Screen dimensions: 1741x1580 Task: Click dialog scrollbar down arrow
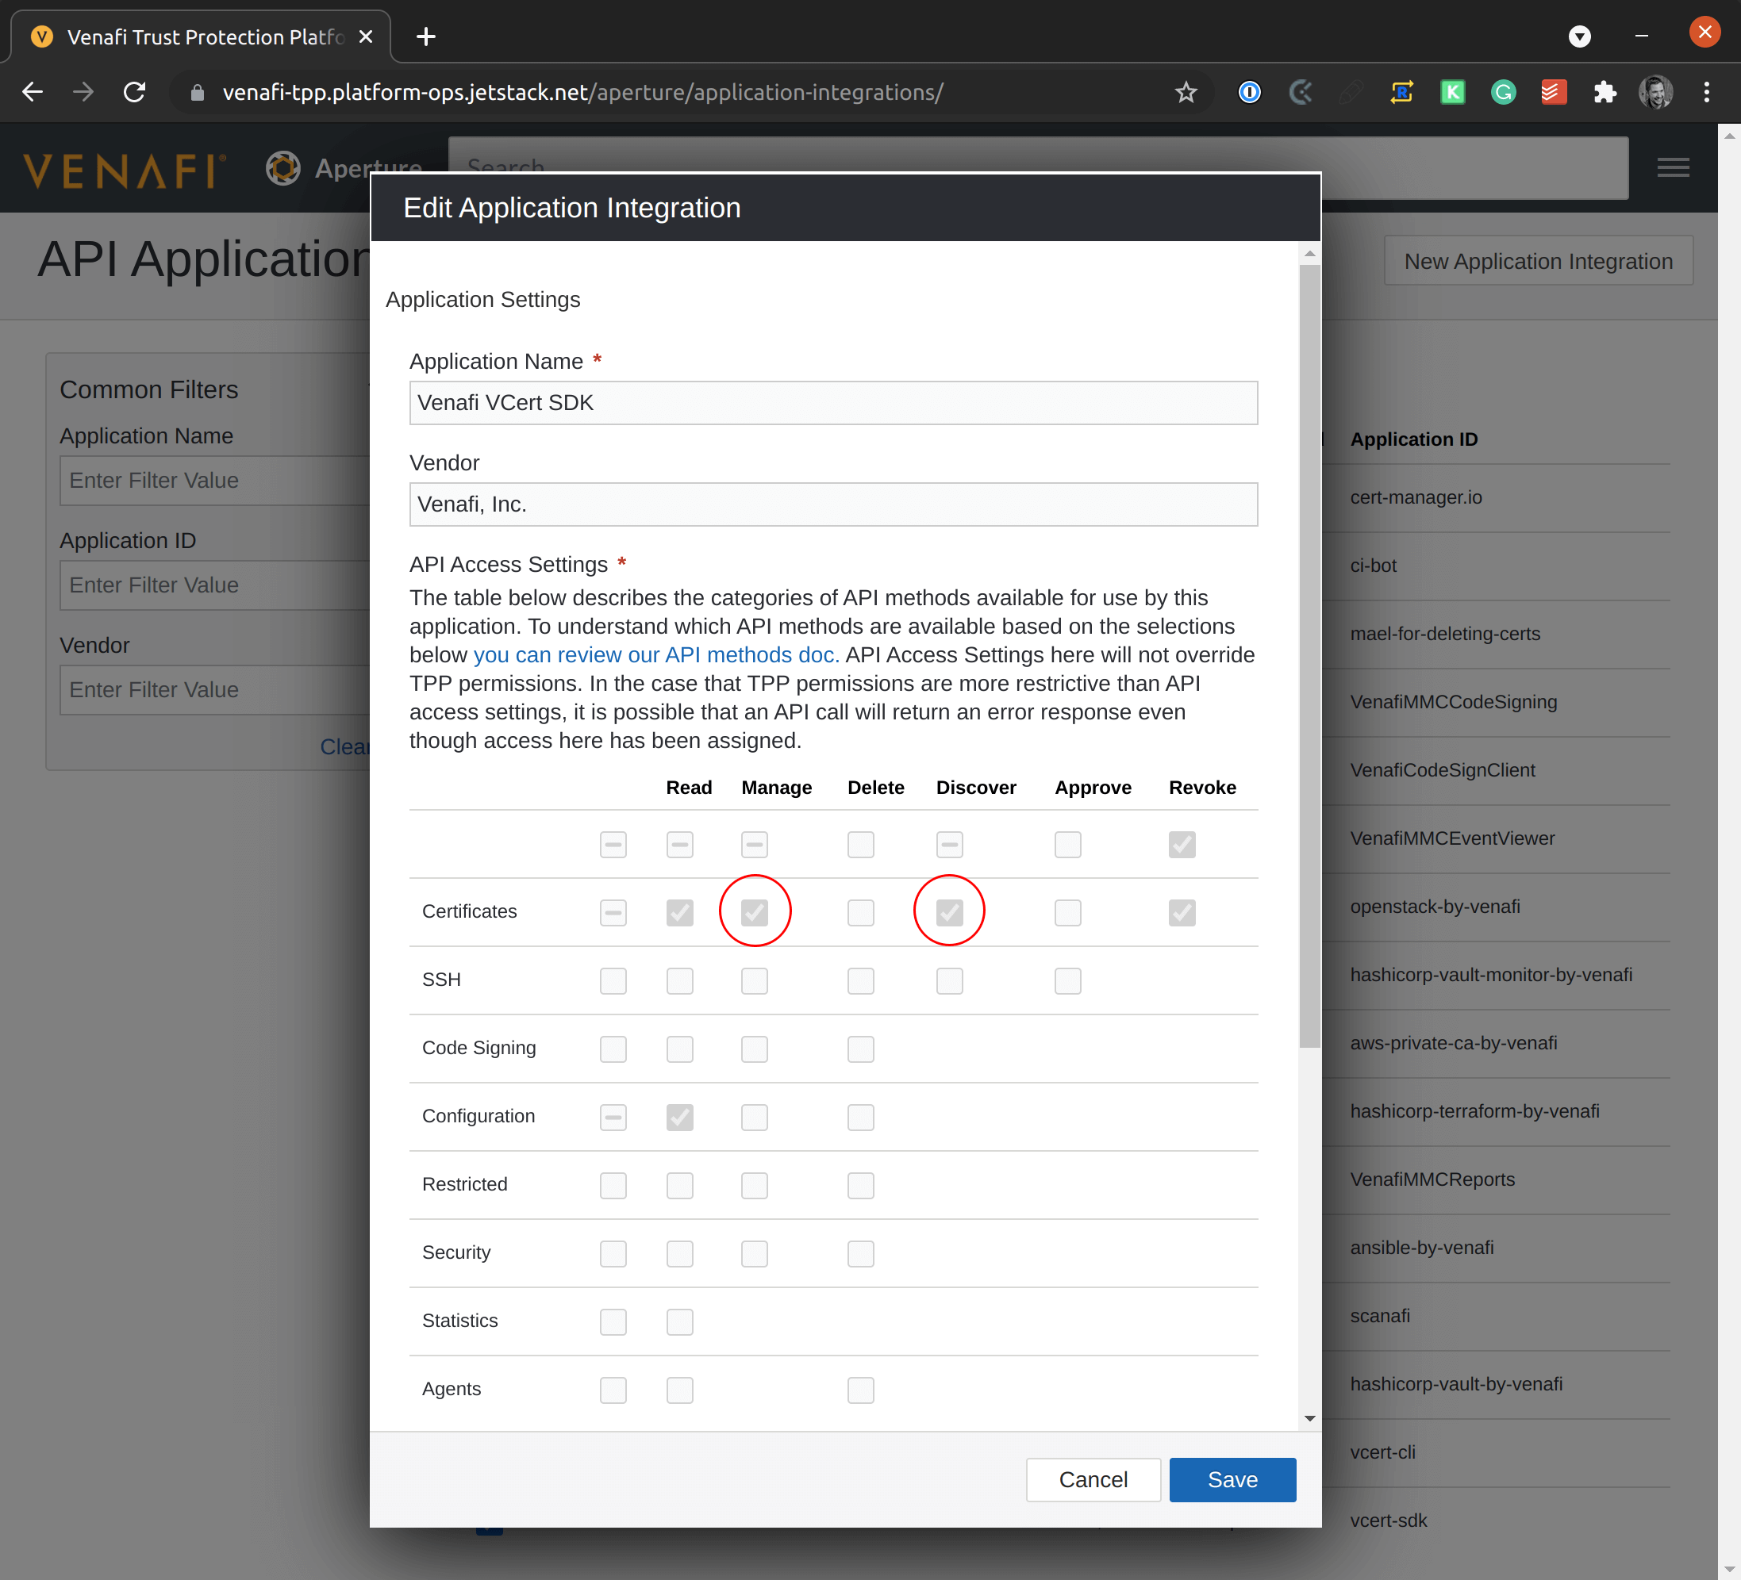1309,1417
